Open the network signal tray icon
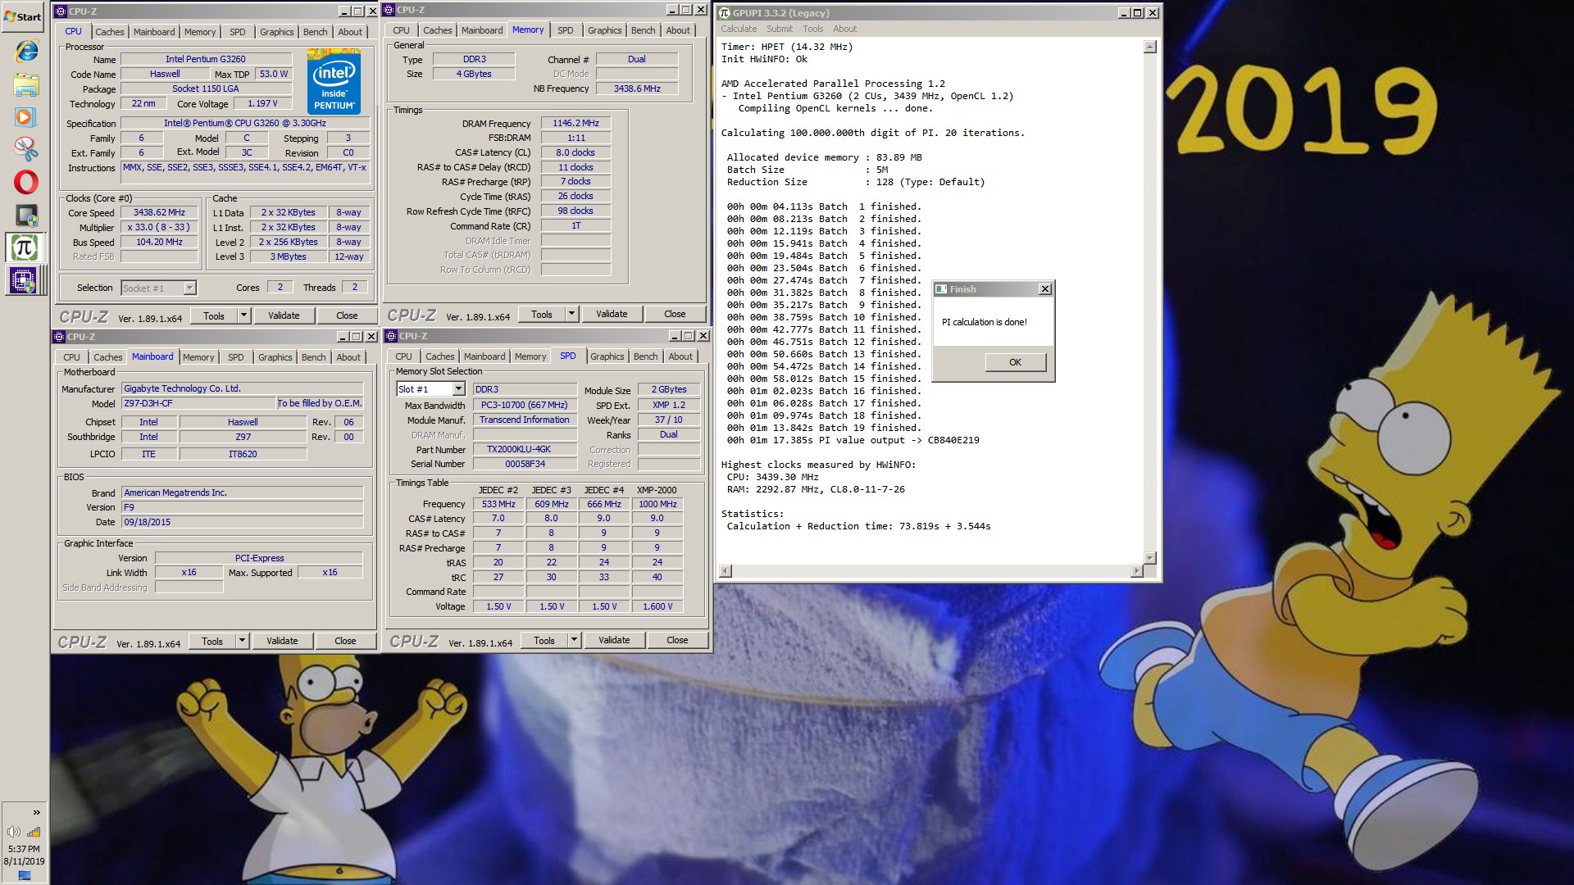Image resolution: width=1574 pixels, height=885 pixels. tap(34, 833)
